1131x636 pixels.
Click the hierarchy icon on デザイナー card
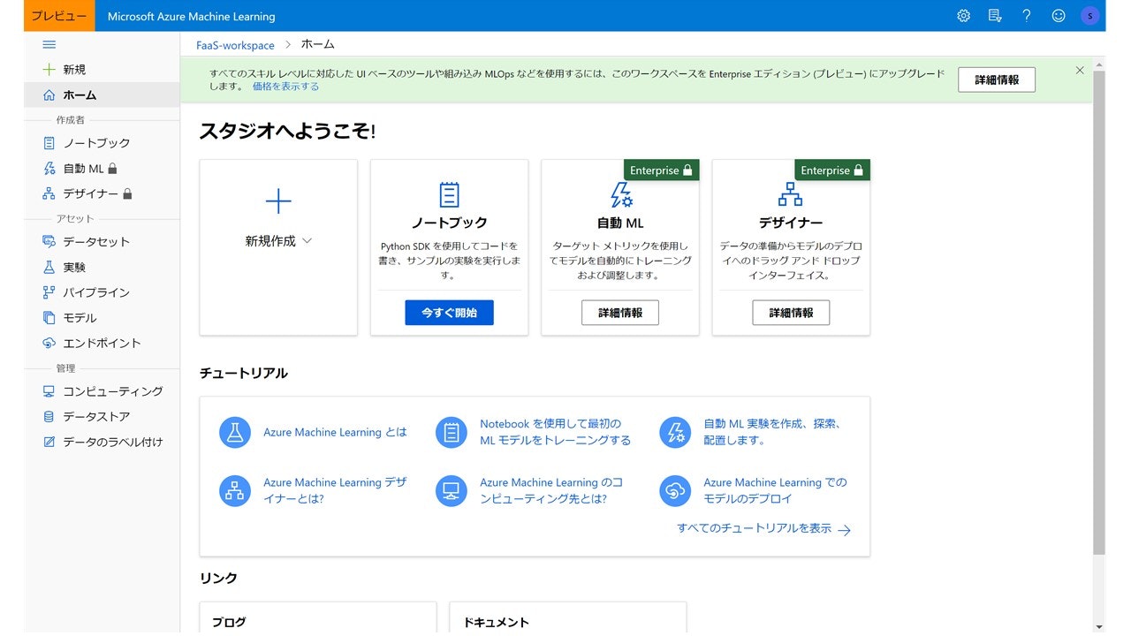pos(790,194)
